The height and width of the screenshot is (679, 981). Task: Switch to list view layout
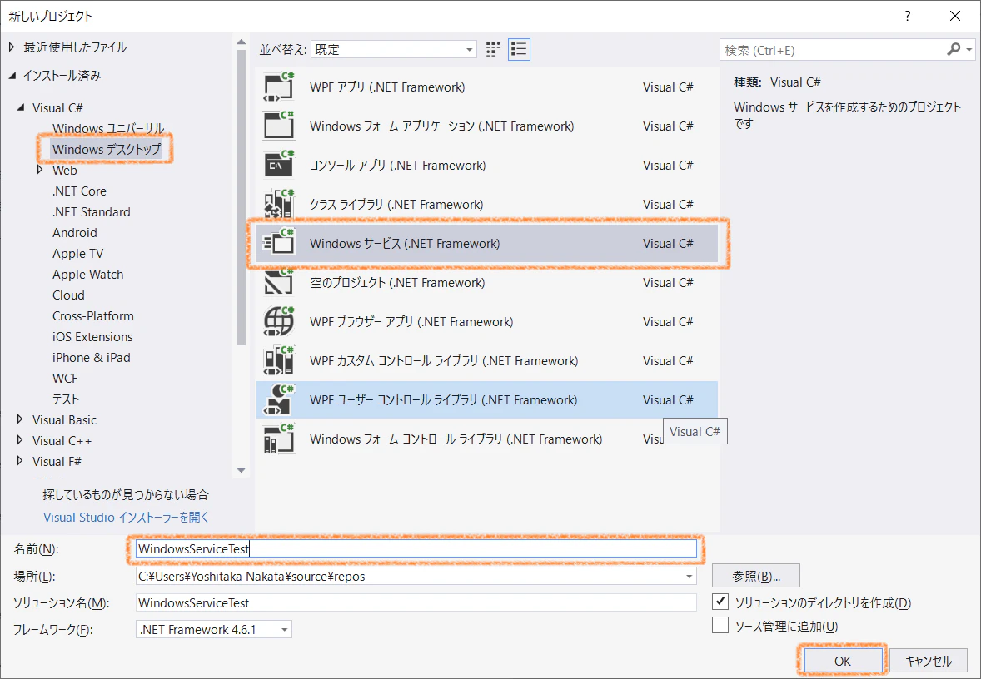click(x=519, y=49)
